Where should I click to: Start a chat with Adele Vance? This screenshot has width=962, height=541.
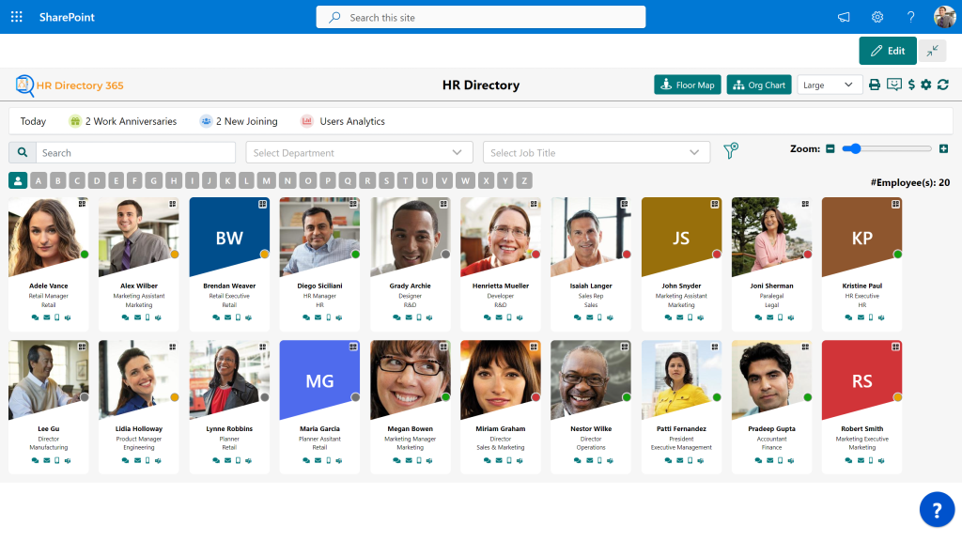(35, 317)
